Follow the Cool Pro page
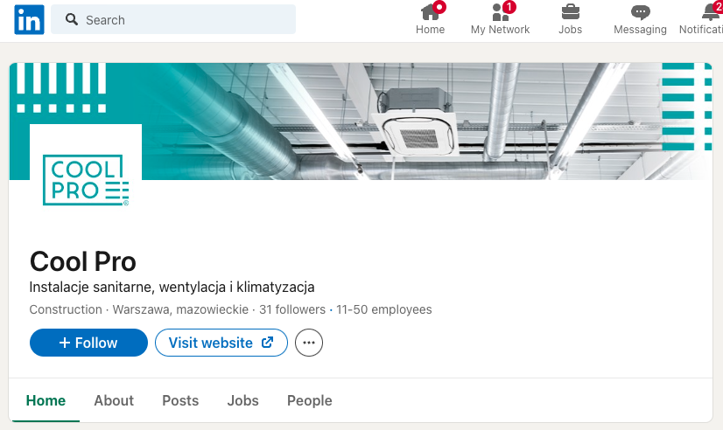Viewport: 723px width, 430px height. (x=88, y=343)
